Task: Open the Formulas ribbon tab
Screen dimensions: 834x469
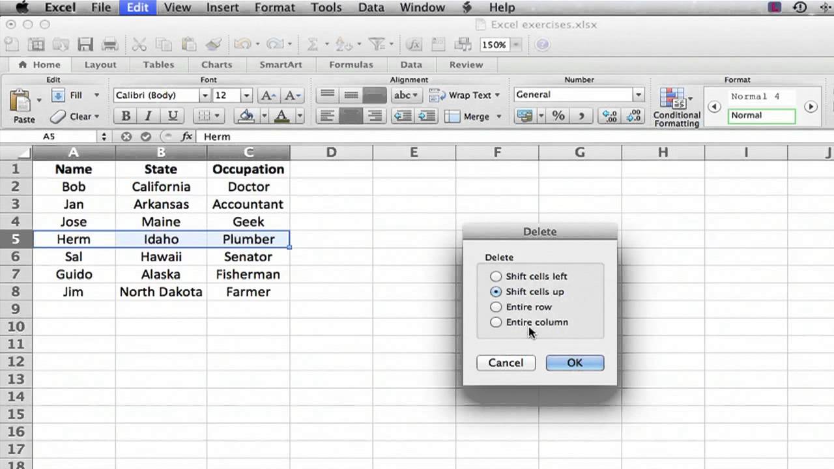Action: click(351, 64)
